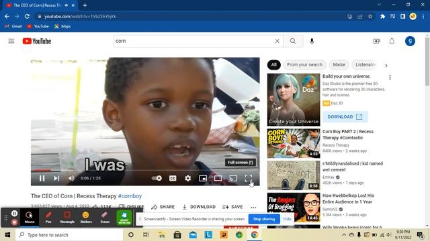The image size is (430, 241).
Task: Select the Screencastify Pen tool
Action: 48,217
